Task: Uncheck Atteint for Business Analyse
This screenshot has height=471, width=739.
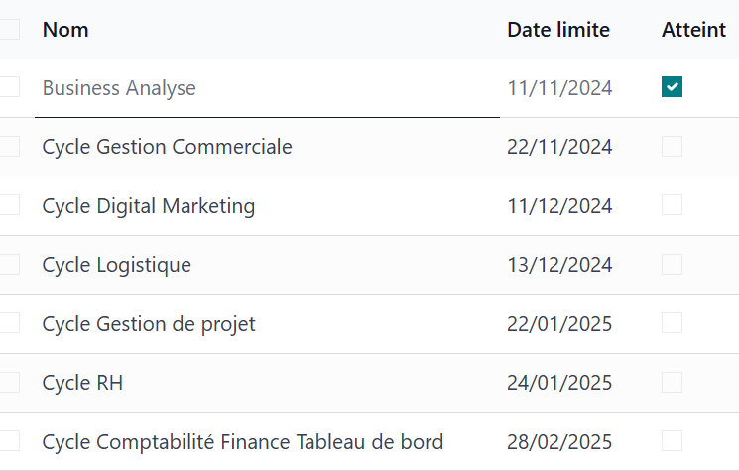Action: (x=672, y=87)
